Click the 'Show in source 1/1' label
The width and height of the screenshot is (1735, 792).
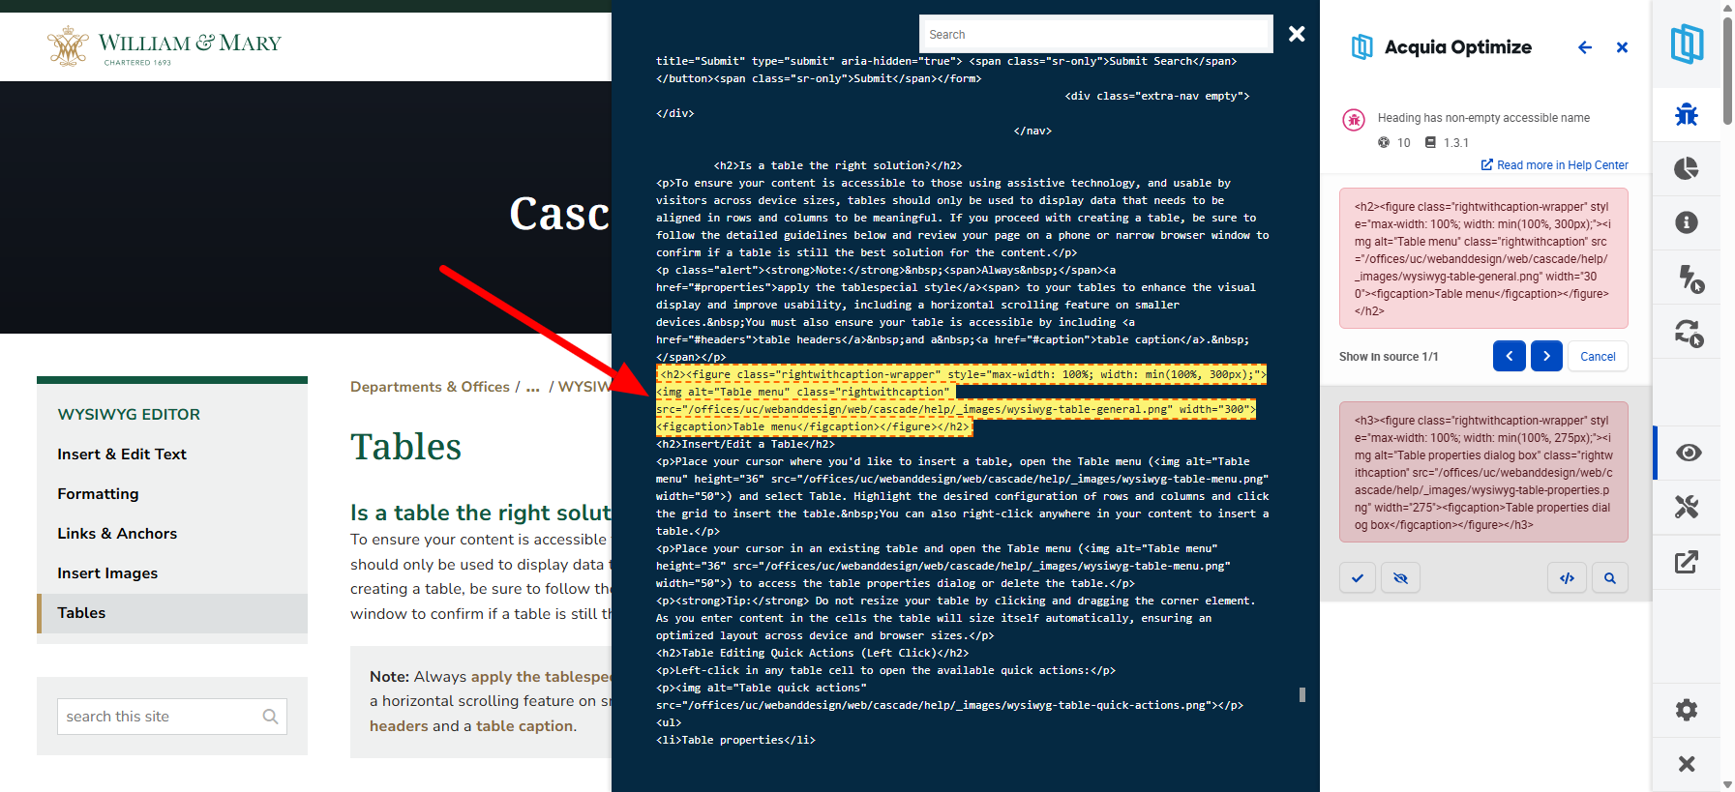1389,357
